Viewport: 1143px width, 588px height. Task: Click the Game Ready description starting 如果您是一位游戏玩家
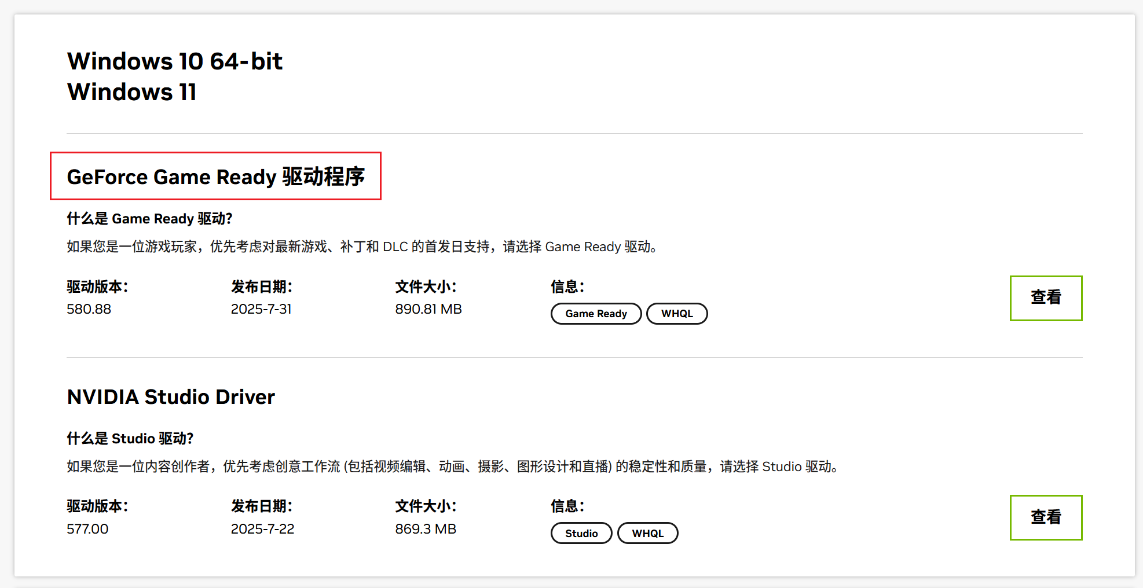[362, 247]
